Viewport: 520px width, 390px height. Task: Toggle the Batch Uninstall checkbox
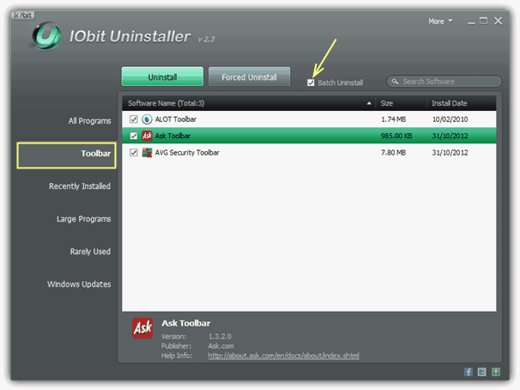pyautogui.click(x=311, y=82)
